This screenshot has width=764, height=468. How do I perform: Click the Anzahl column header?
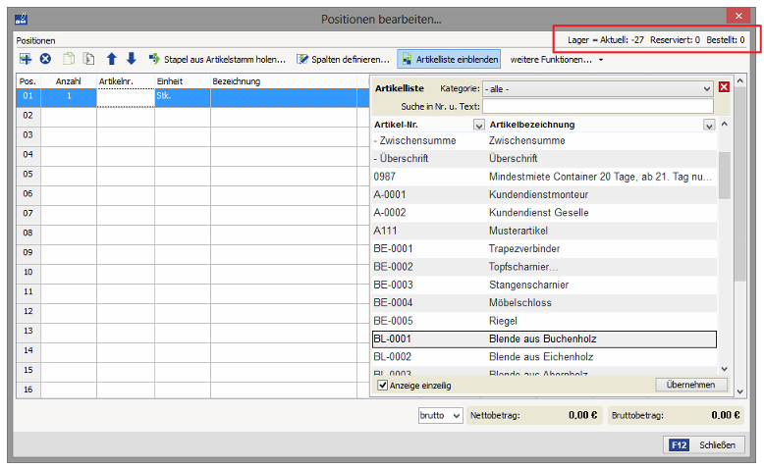pyautogui.click(x=69, y=81)
